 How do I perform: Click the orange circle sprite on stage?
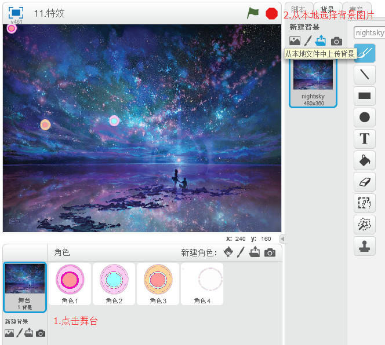click(x=45, y=124)
